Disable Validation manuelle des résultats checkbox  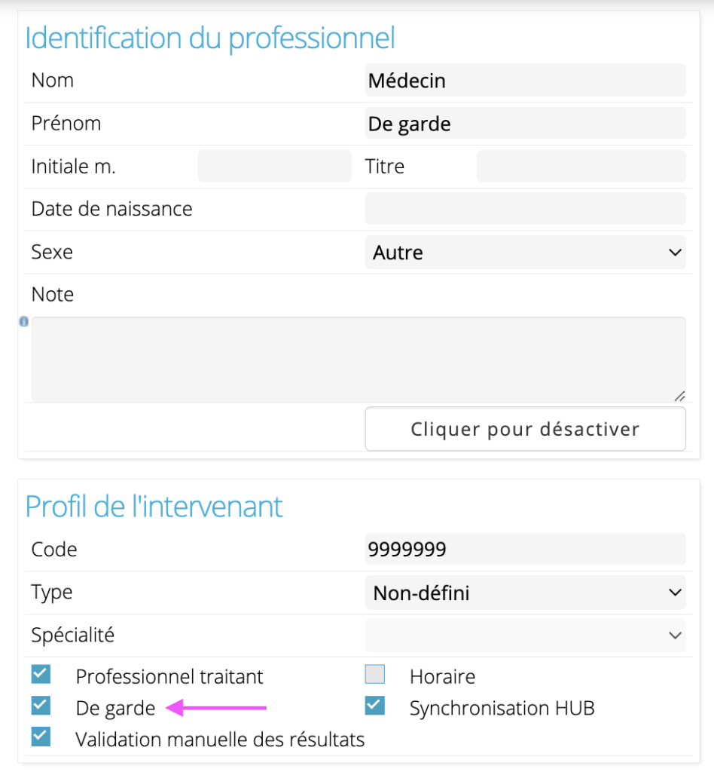pos(41,737)
